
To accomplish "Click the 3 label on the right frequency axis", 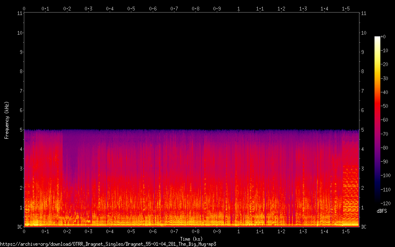I will (x=363, y=168).
